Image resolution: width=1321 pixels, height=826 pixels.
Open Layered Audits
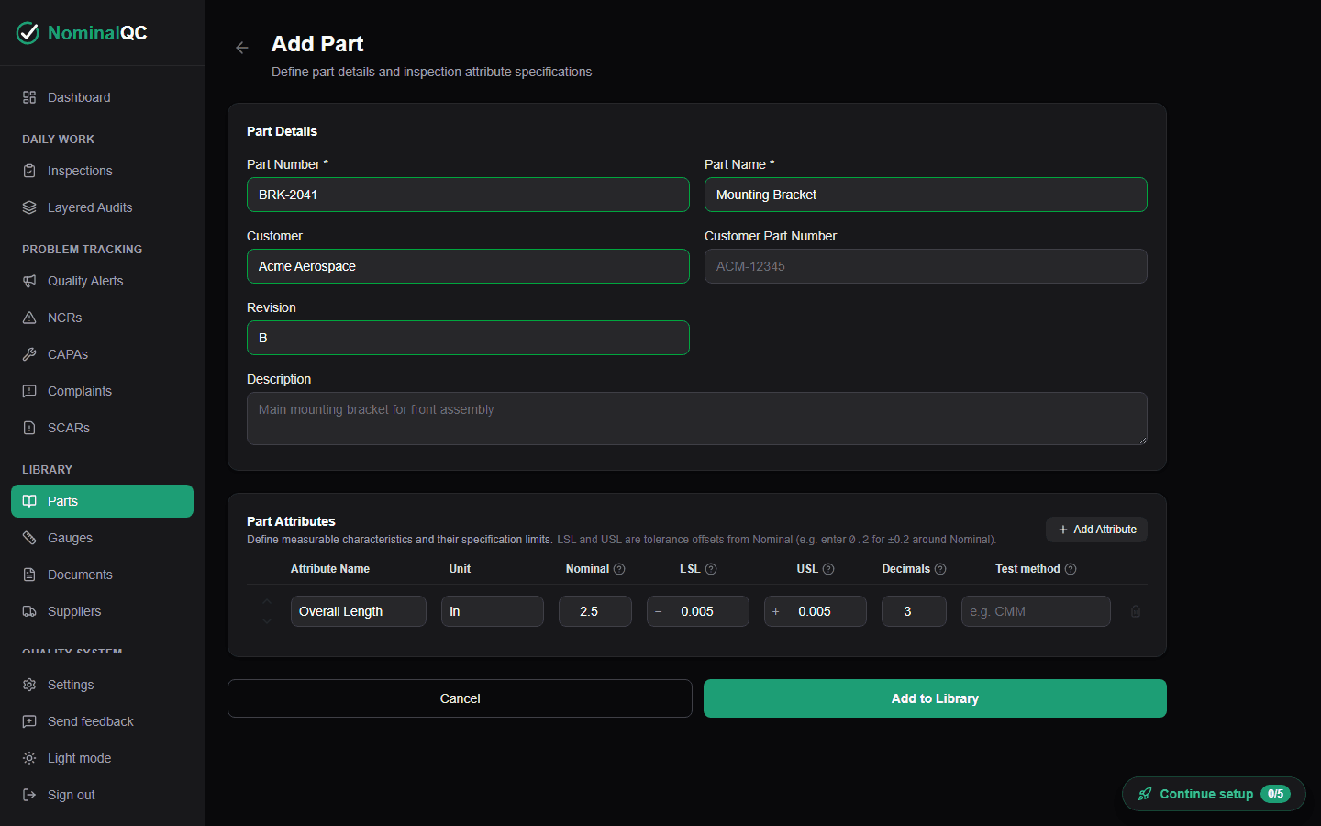click(102, 207)
